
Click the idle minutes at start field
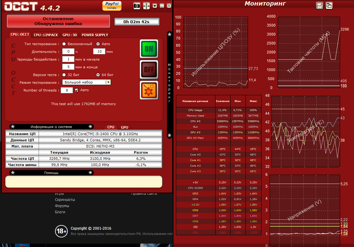[68, 59]
